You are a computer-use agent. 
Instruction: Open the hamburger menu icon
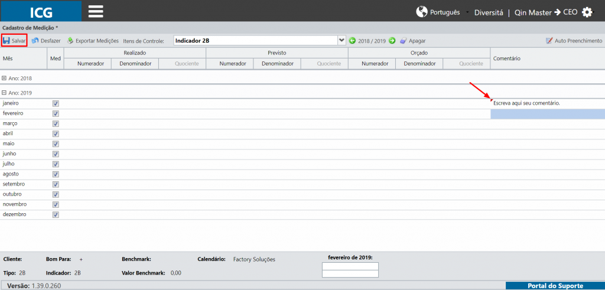point(96,11)
